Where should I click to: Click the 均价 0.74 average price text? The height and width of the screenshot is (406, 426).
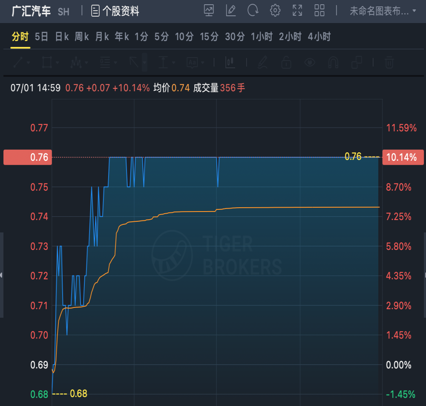(171, 88)
